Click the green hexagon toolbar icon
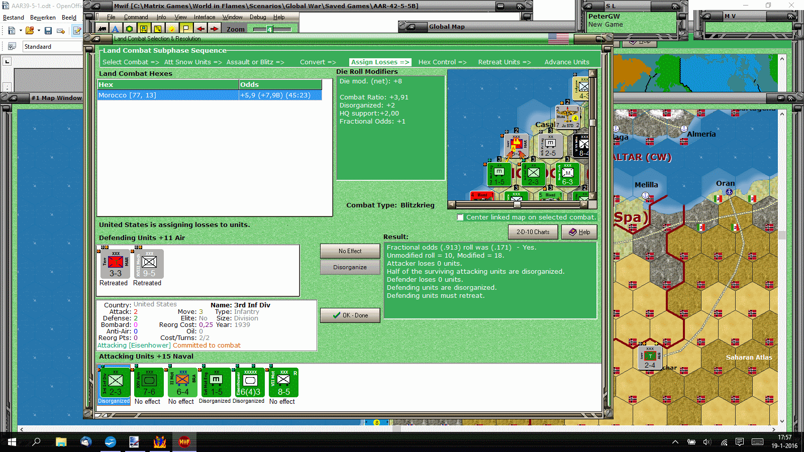804x452 pixels. click(130, 29)
